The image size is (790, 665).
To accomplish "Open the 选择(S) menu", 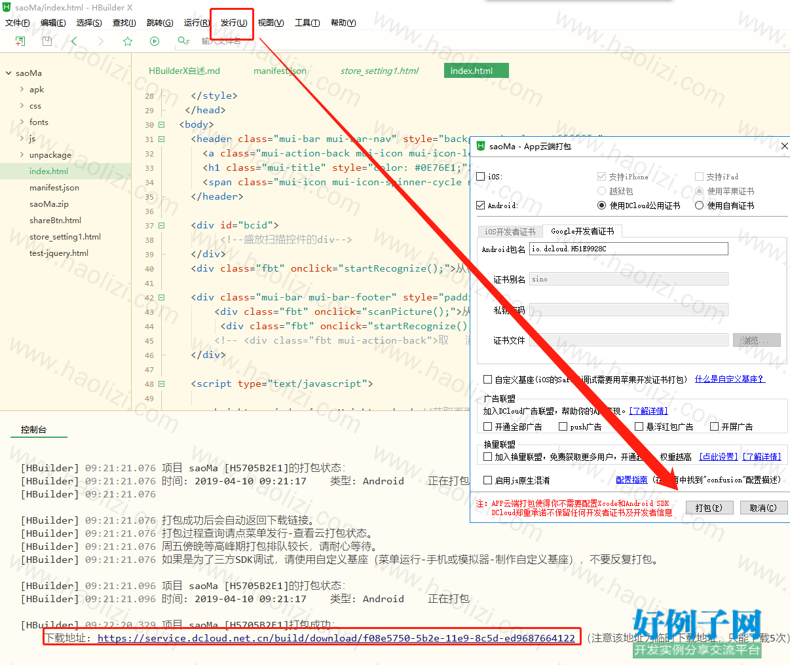I will point(89,23).
